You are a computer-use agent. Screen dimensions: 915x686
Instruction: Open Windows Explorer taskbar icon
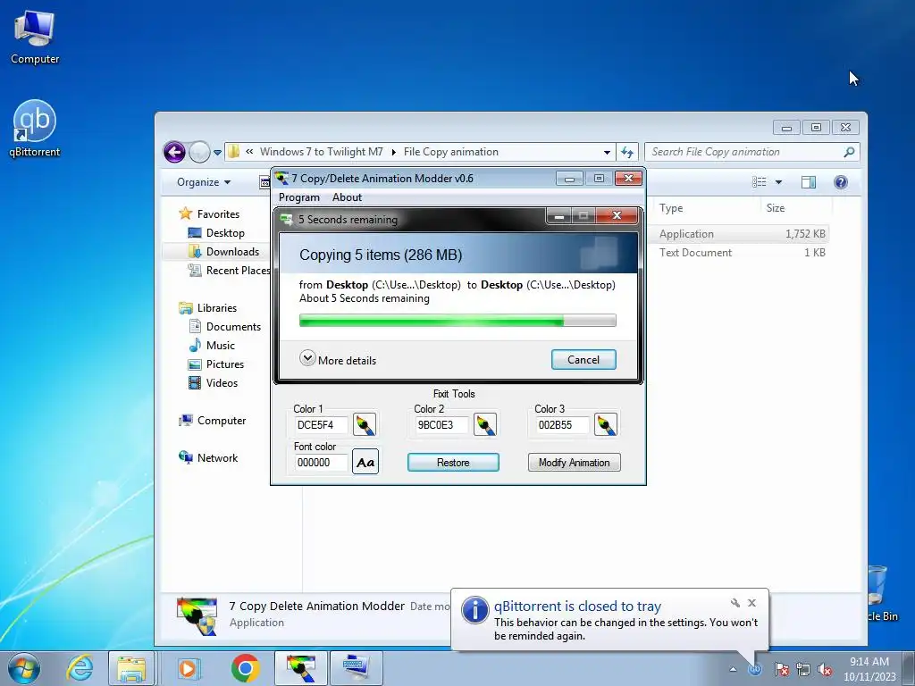[x=131, y=668]
